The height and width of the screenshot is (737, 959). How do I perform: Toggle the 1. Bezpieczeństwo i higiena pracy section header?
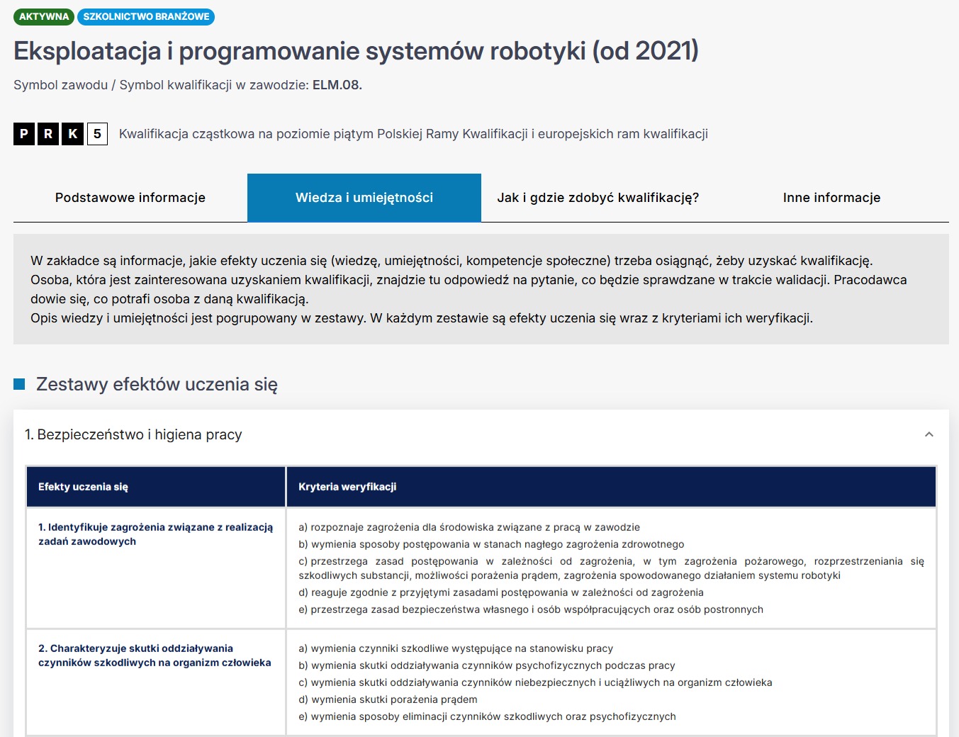133,434
